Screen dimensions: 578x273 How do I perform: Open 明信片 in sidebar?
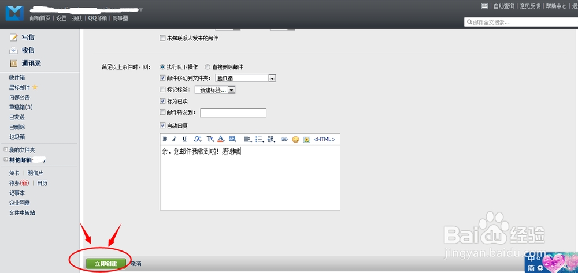click(x=35, y=173)
